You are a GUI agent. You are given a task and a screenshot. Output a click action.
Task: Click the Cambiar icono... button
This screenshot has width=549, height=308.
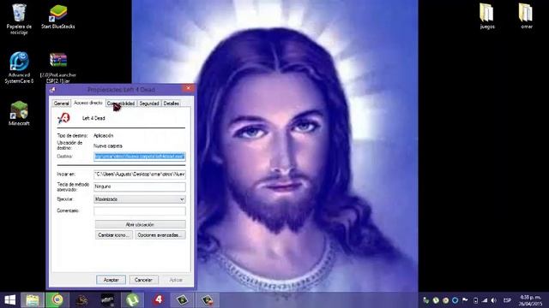tap(114, 235)
